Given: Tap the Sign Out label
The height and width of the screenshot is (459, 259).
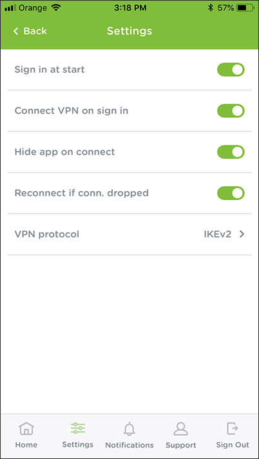Looking at the screenshot, I should (233, 445).
